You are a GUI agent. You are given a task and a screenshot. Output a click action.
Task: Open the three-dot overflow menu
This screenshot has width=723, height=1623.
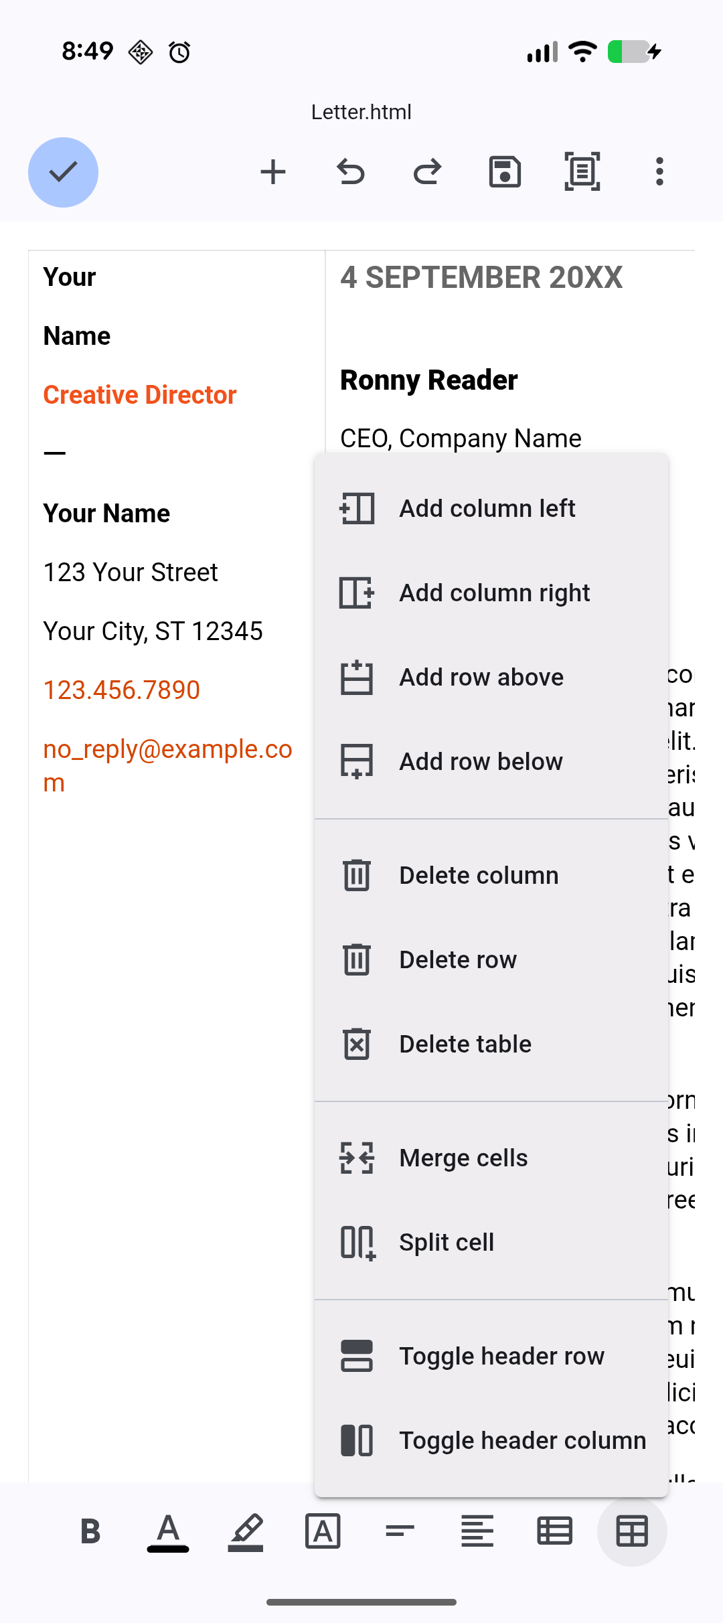(659, 172)
